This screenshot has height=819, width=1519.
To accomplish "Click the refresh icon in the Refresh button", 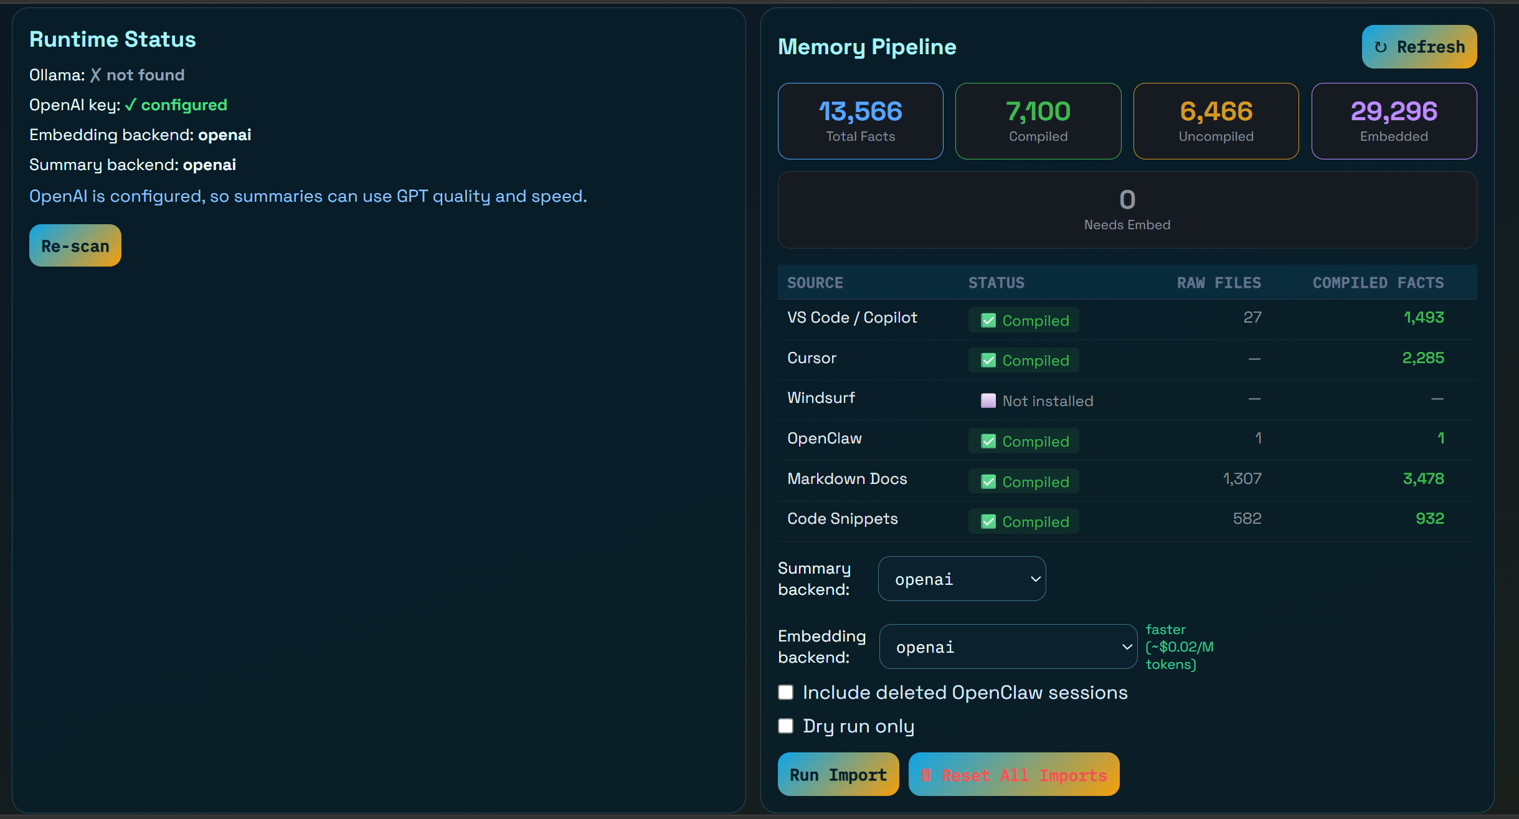I will [1381, 46].
